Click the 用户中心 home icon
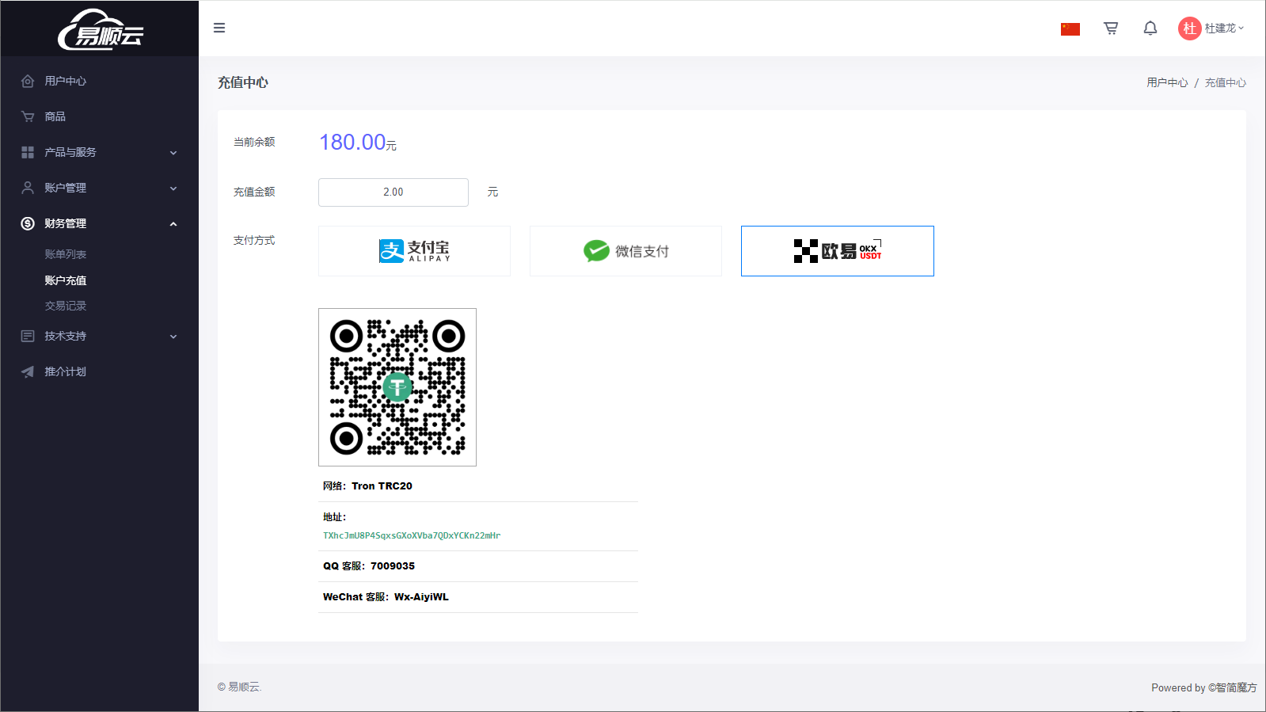Screen dimensions: 1266x712 pos(28,81)
